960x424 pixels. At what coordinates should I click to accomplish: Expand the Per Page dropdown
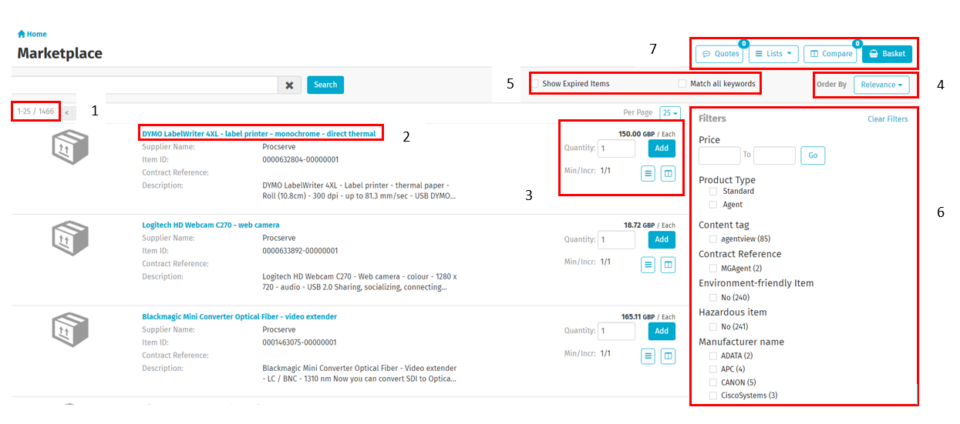(670, 113)
